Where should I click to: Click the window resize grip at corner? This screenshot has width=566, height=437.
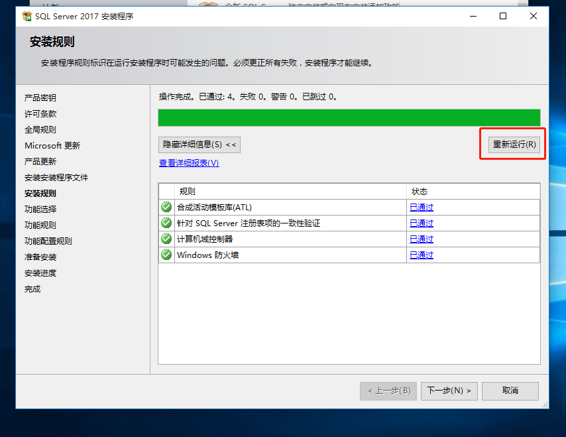click(545, 405)
